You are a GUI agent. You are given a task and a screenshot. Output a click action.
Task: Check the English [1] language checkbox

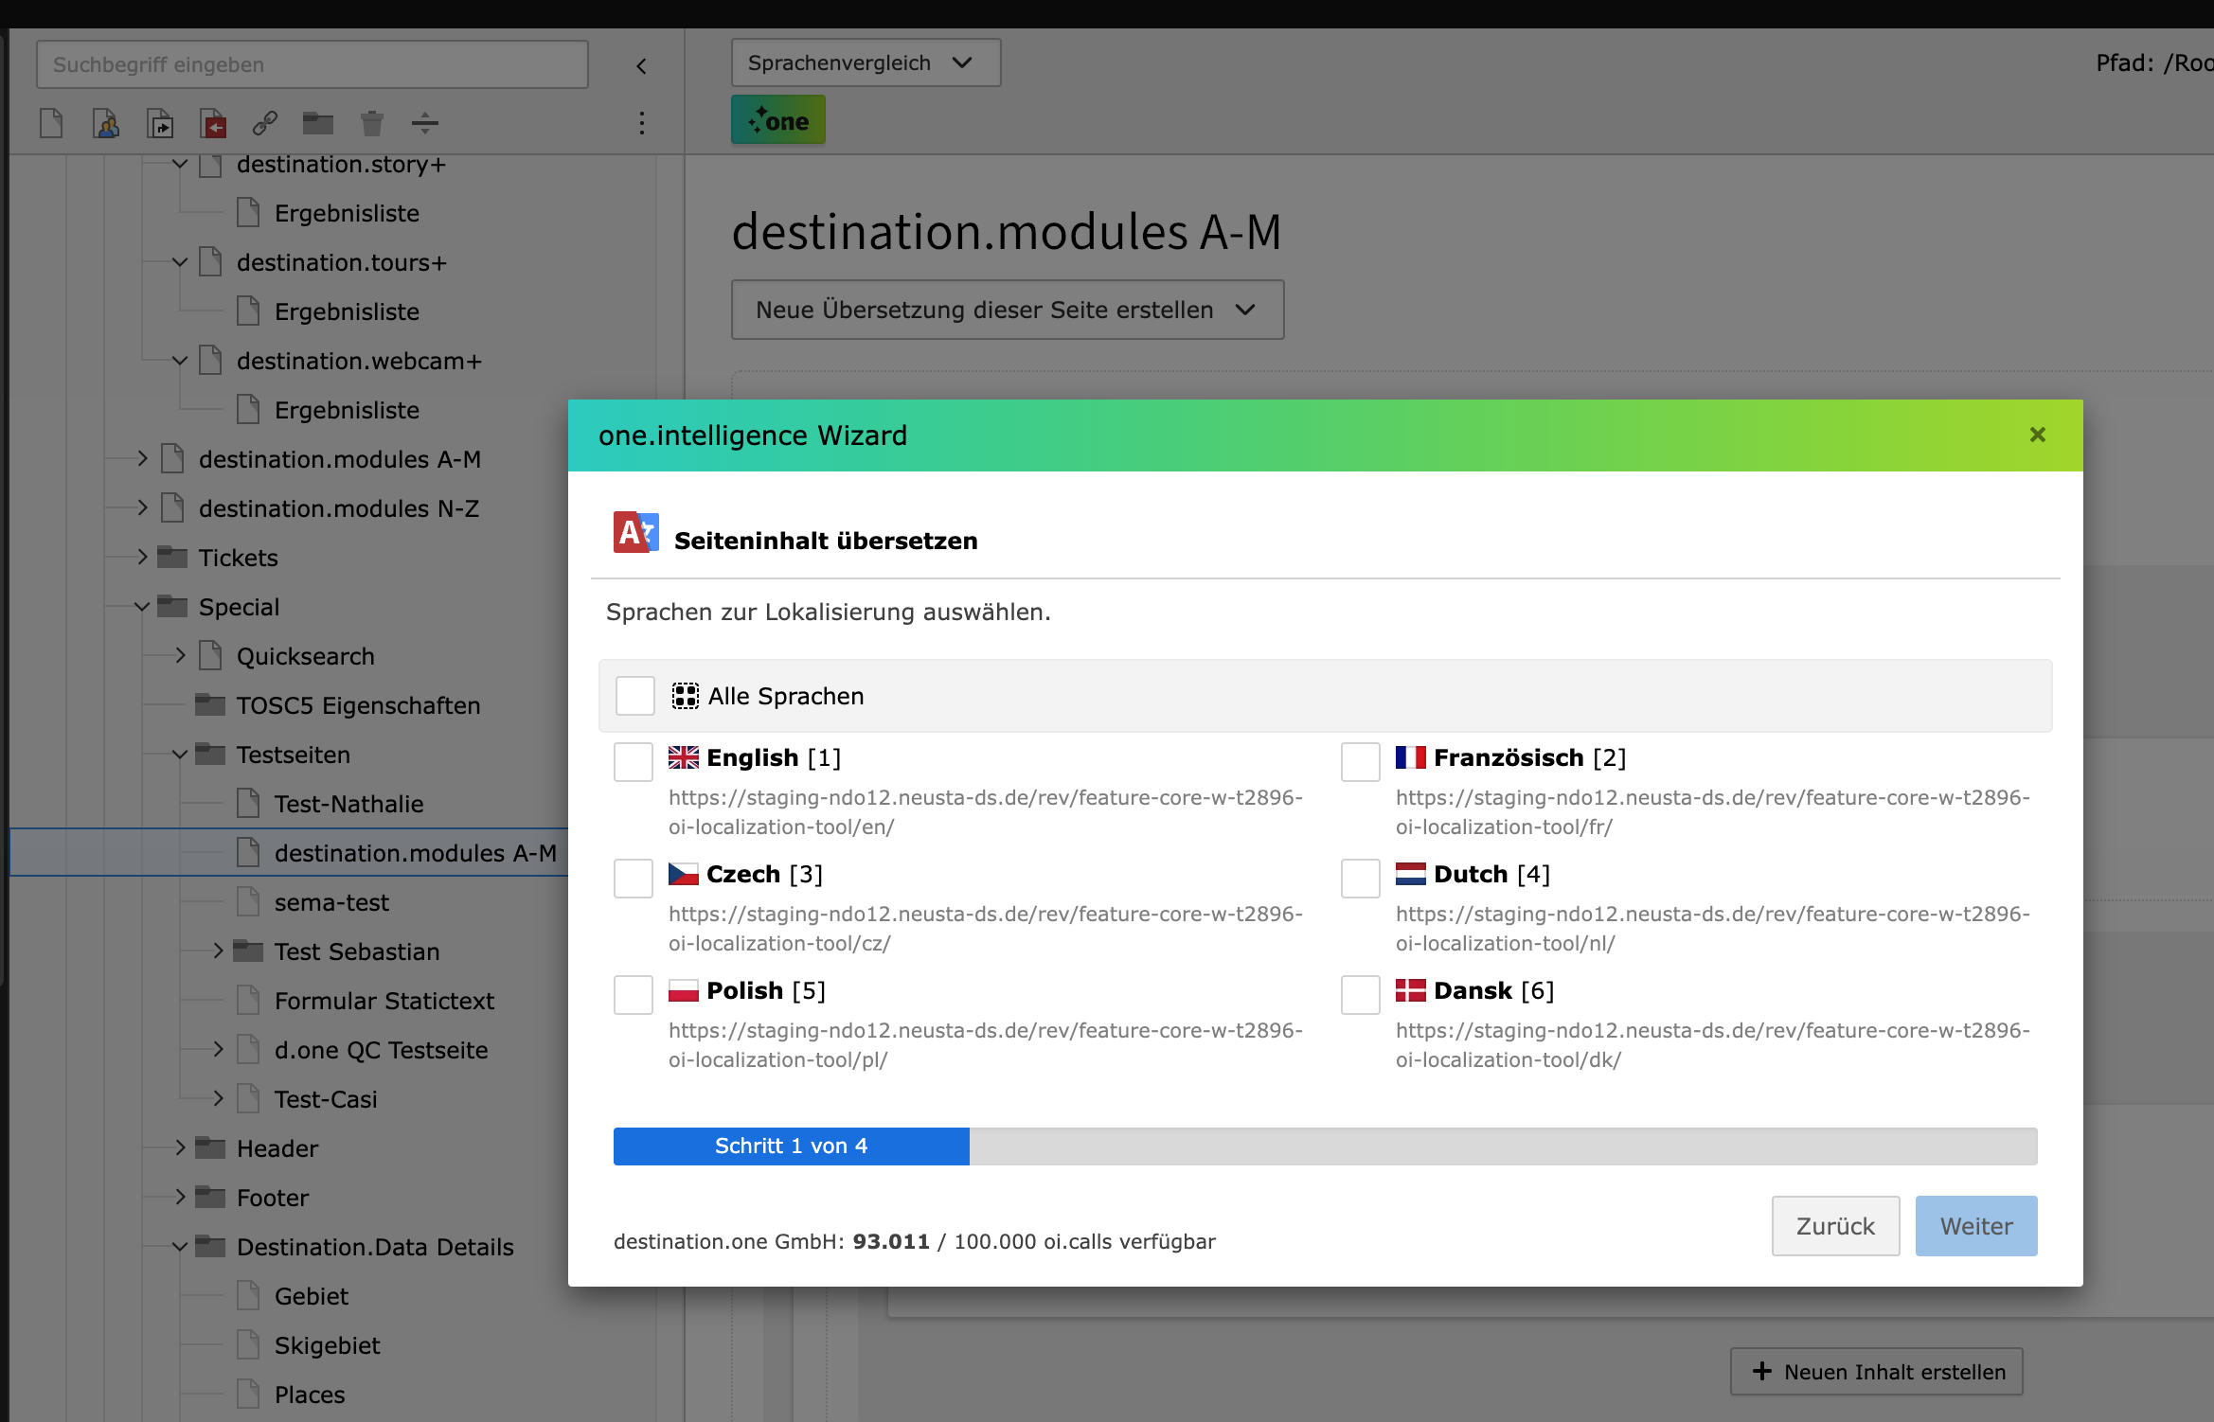point(633,761)
